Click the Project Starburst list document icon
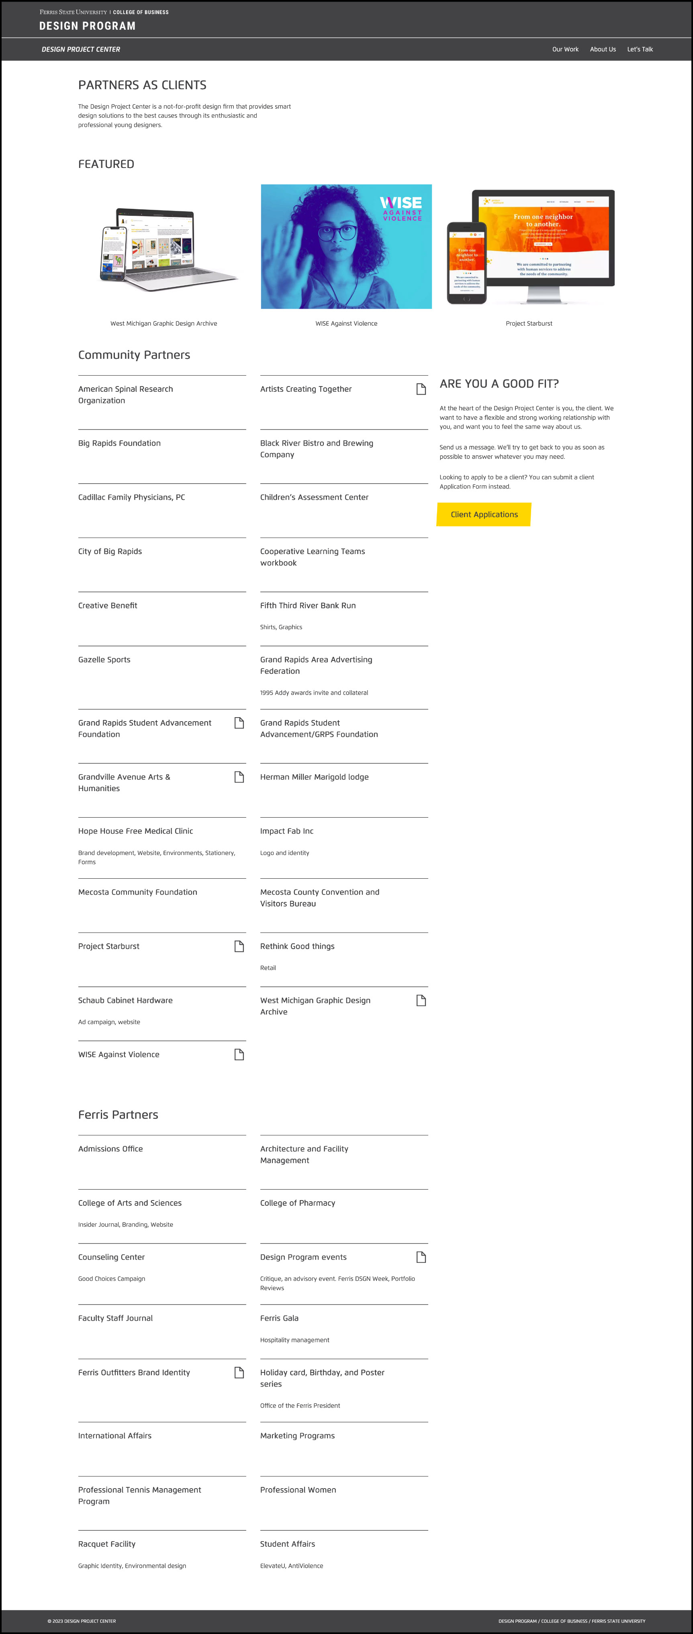This screenshot has height=1634, width=693. (239, 946)
